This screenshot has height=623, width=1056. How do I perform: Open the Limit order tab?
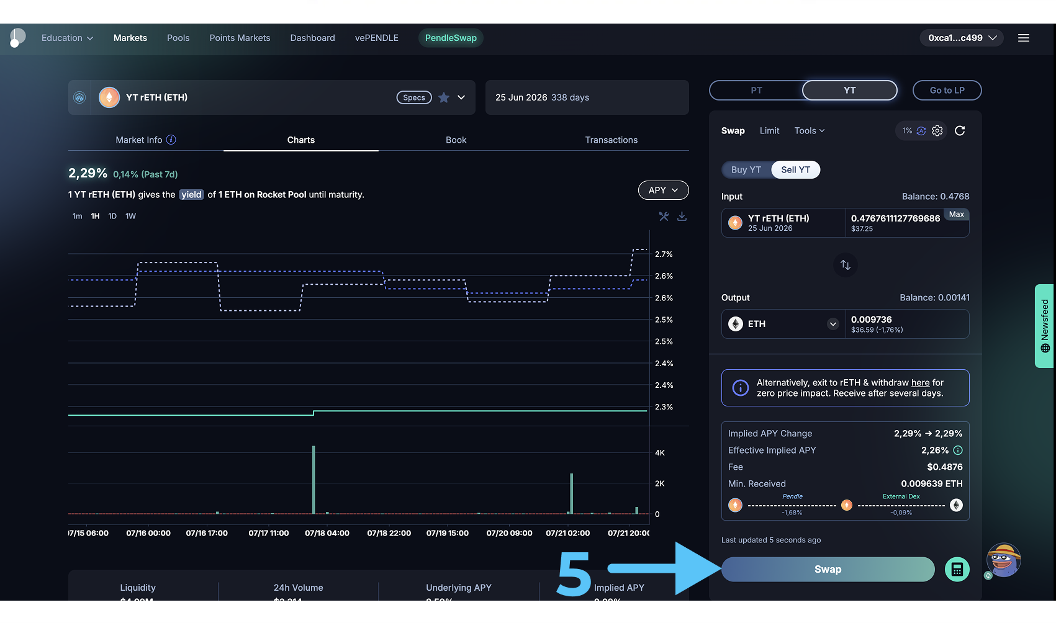(769, 131)
